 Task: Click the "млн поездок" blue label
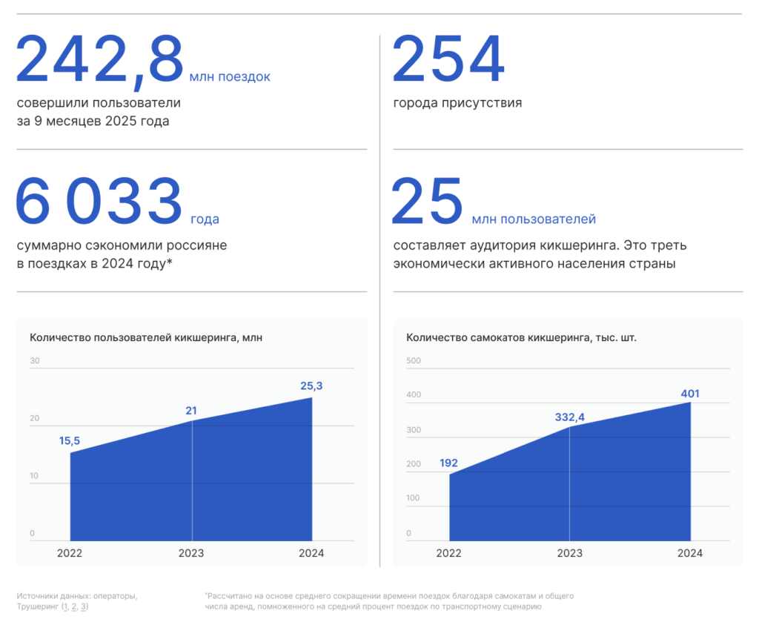[x=230, y=76]
